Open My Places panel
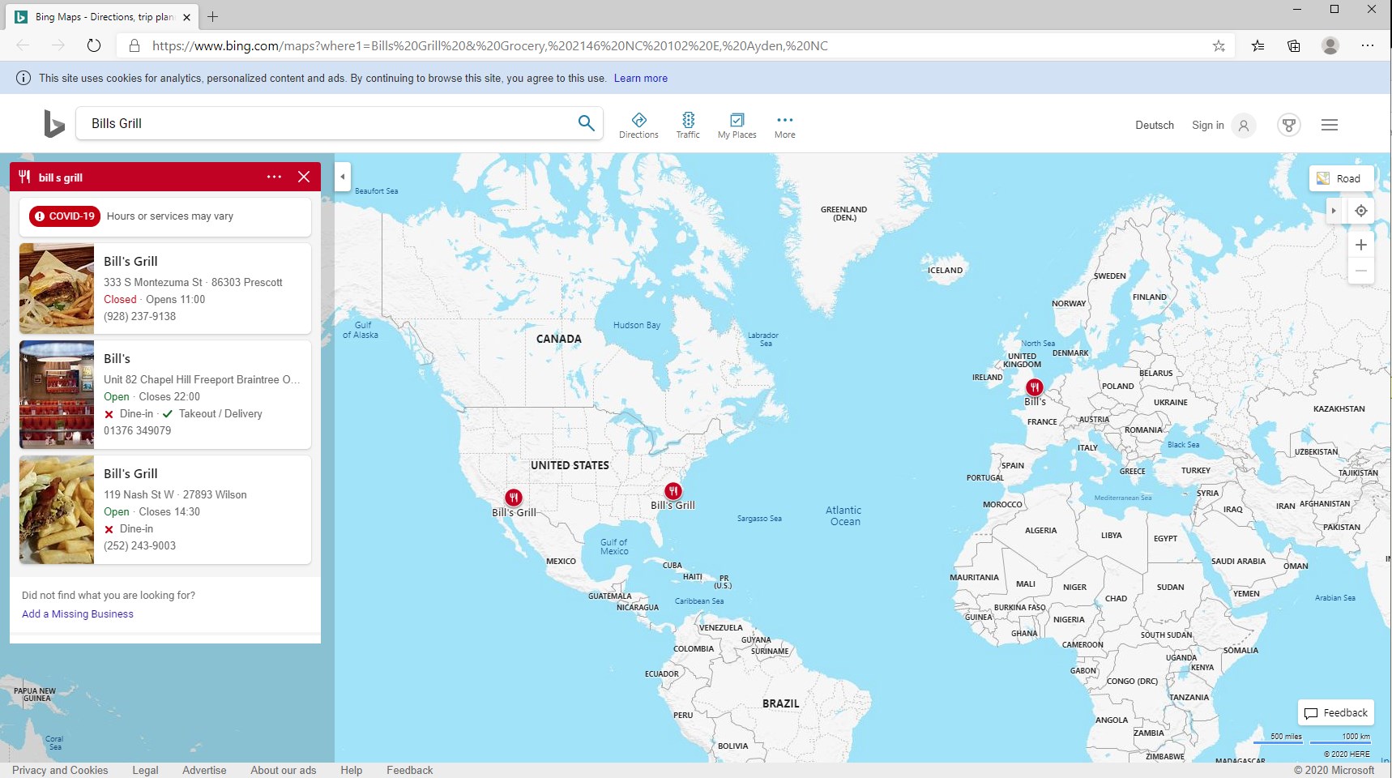This screenshot has height=778, width=1392. [x=737, y=126]
